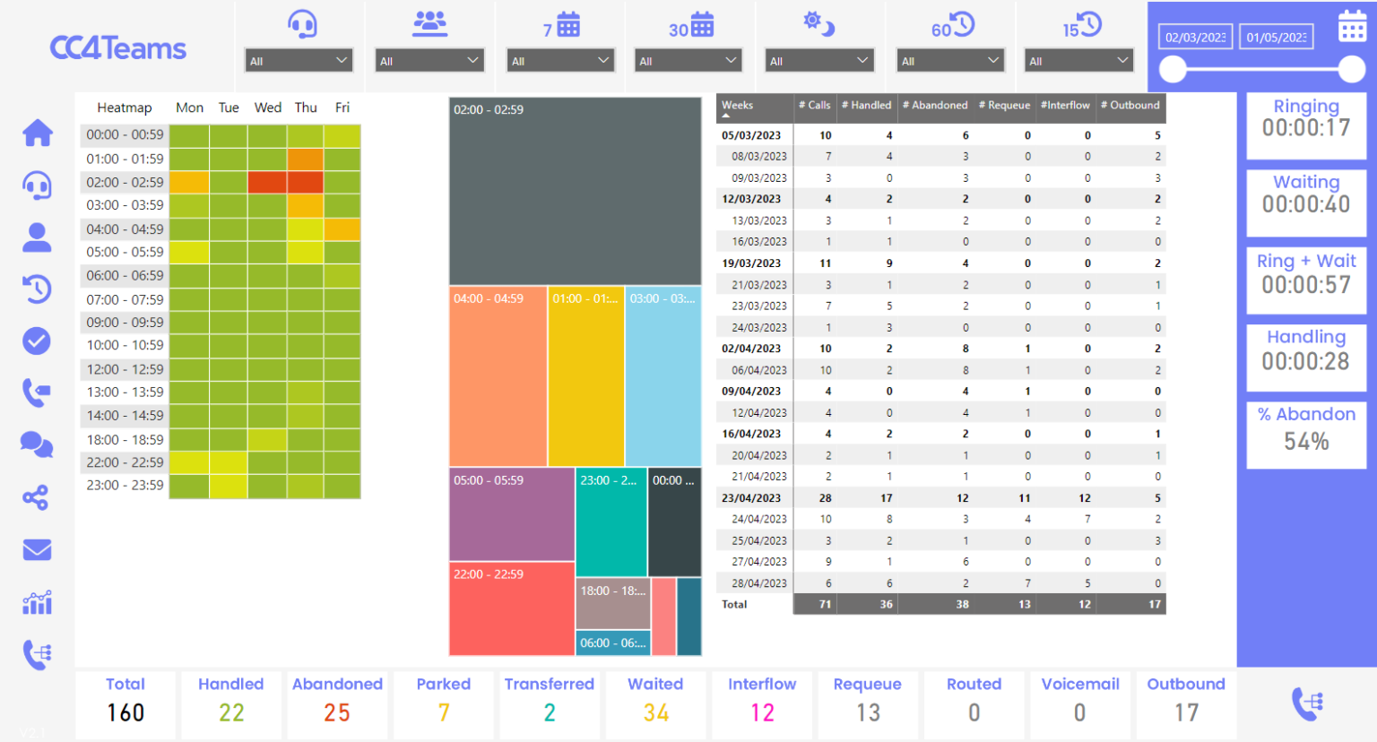Open the Home dashboard icon
This screenshot has width=1377, height=742.
(36, 132)
